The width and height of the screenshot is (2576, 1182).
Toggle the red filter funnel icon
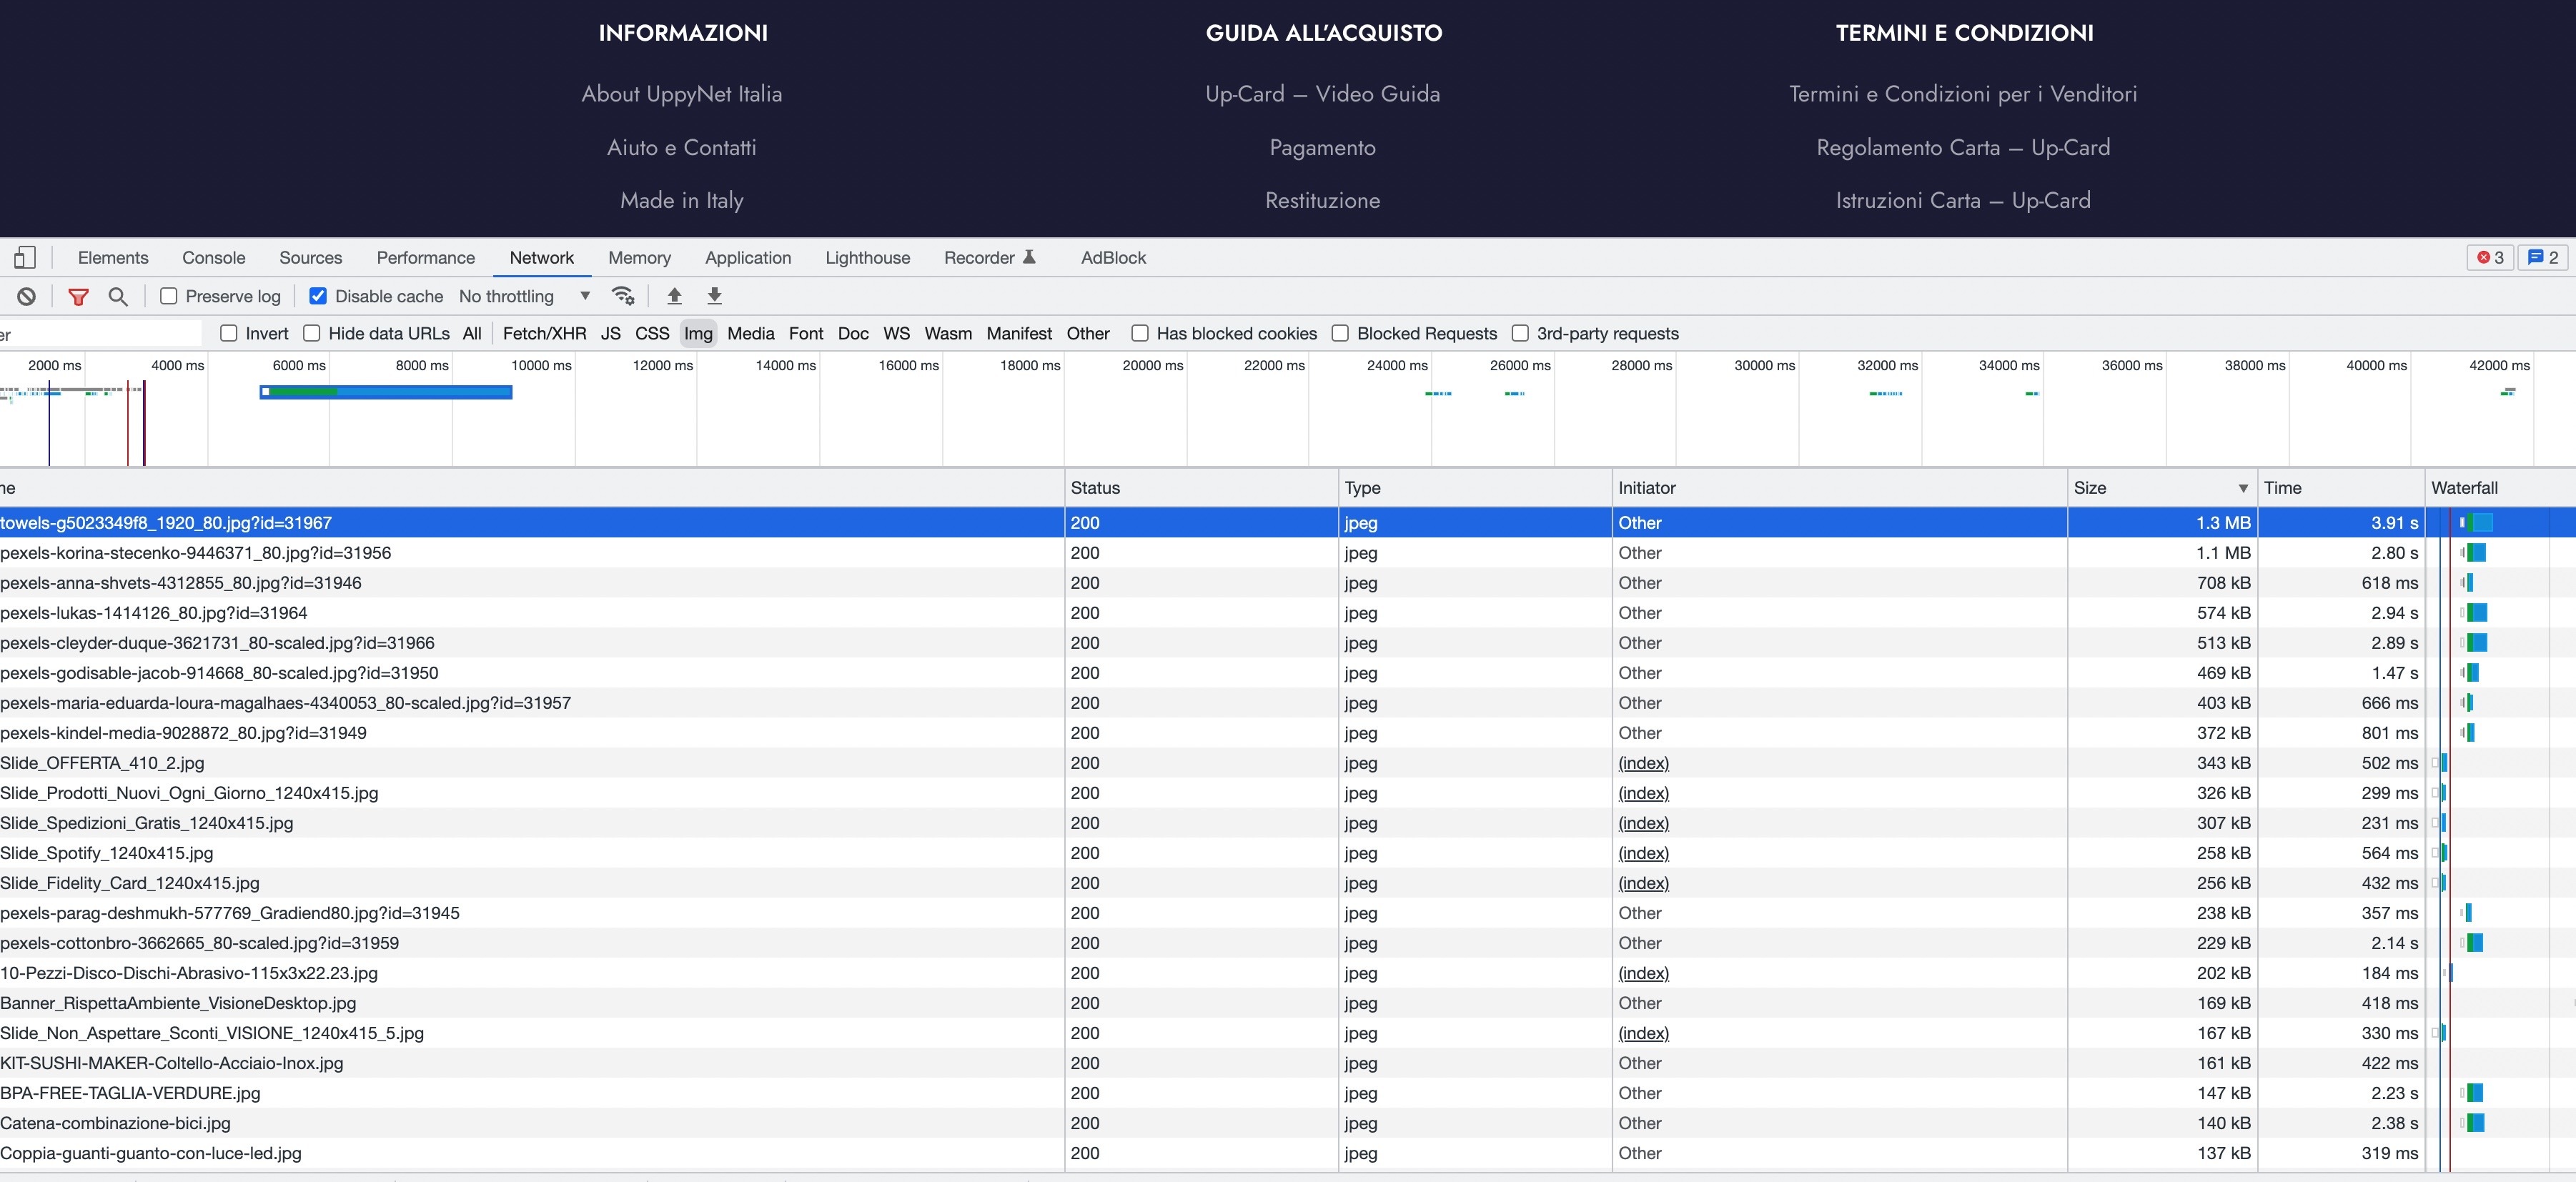click(x=78, y=296)
